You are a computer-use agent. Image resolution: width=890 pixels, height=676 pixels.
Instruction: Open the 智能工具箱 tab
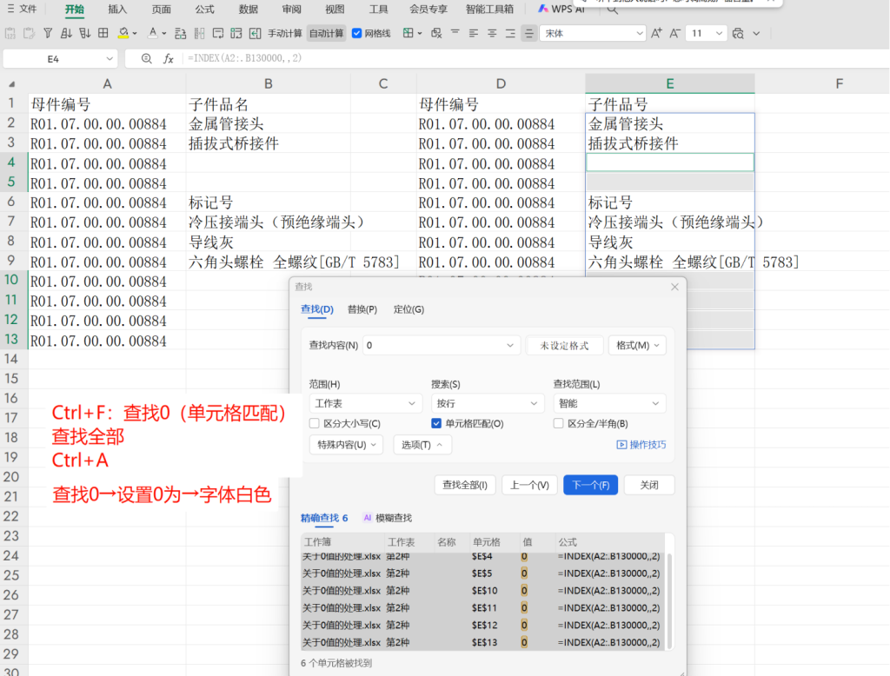(x=489, y=9)
